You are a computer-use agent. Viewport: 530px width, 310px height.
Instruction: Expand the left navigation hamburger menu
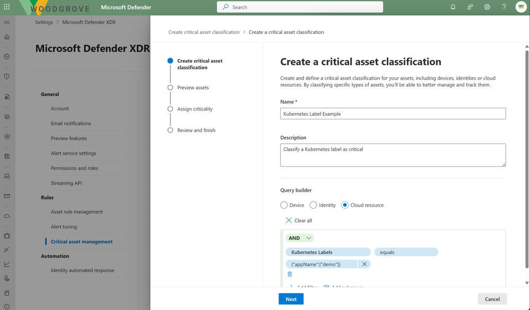tap(7, 22)
